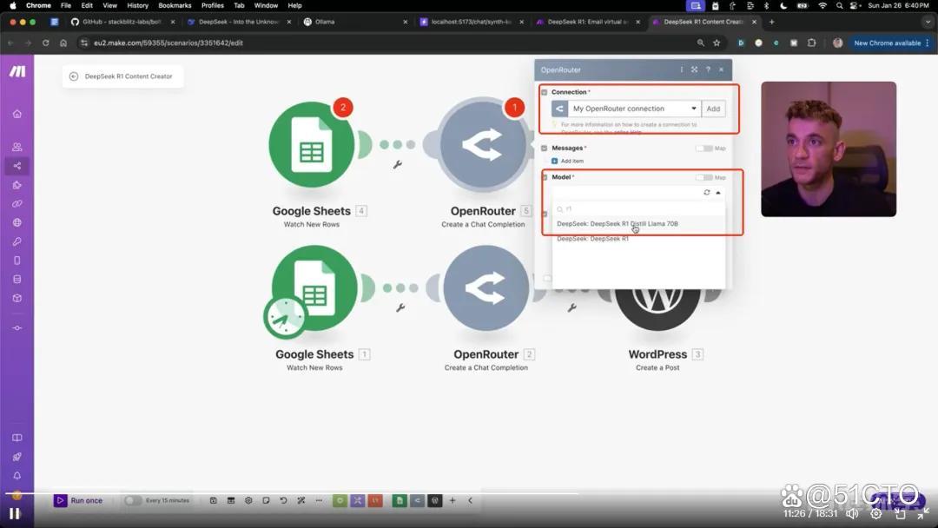This screenshot has width=938, height=528.
Task: Switch to the Ollama browser tab
Action: pyautogui.click(x=354, y=22)
